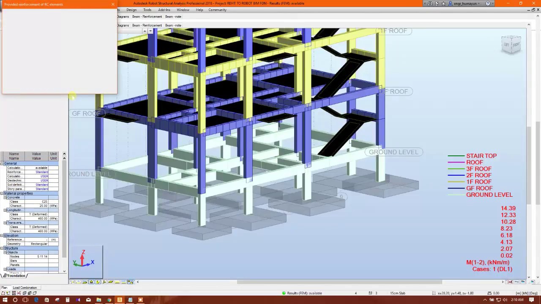The image size is (541, 304).
Task: Toggle the grid display icon in bottom toolbar
Action: 123,282
